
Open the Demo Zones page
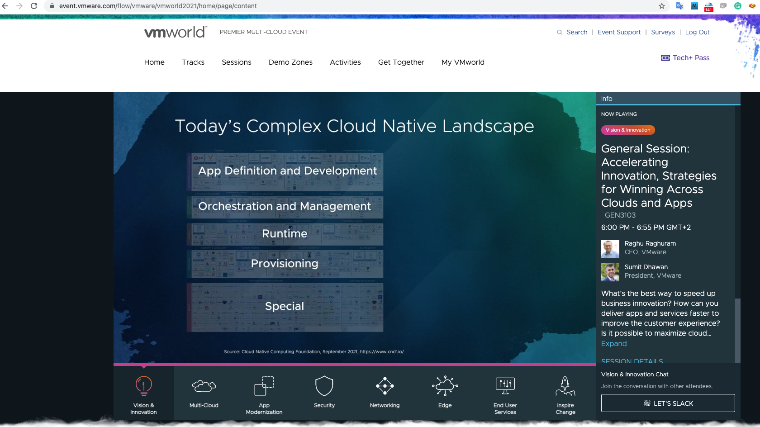pyautogui.click(x=290, y=62)
